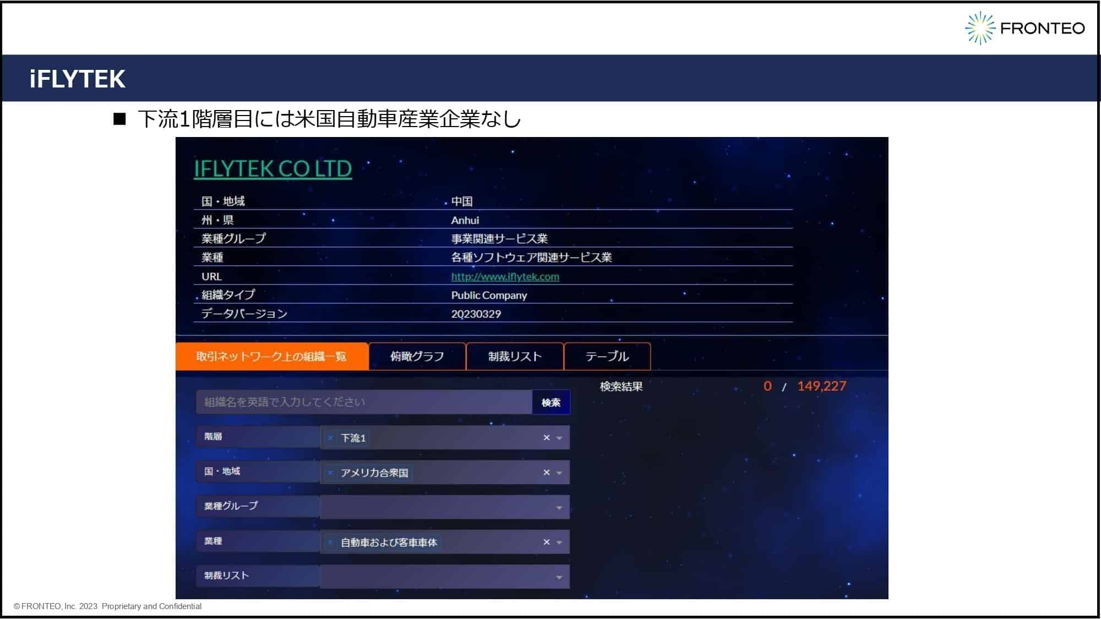Screen dimensions: 1101x619
Task: Open the 業種グループ filter dropdown
Action: click(445, 507)
